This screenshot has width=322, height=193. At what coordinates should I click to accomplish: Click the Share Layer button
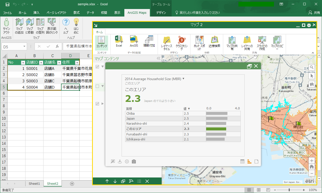point(247,43)
